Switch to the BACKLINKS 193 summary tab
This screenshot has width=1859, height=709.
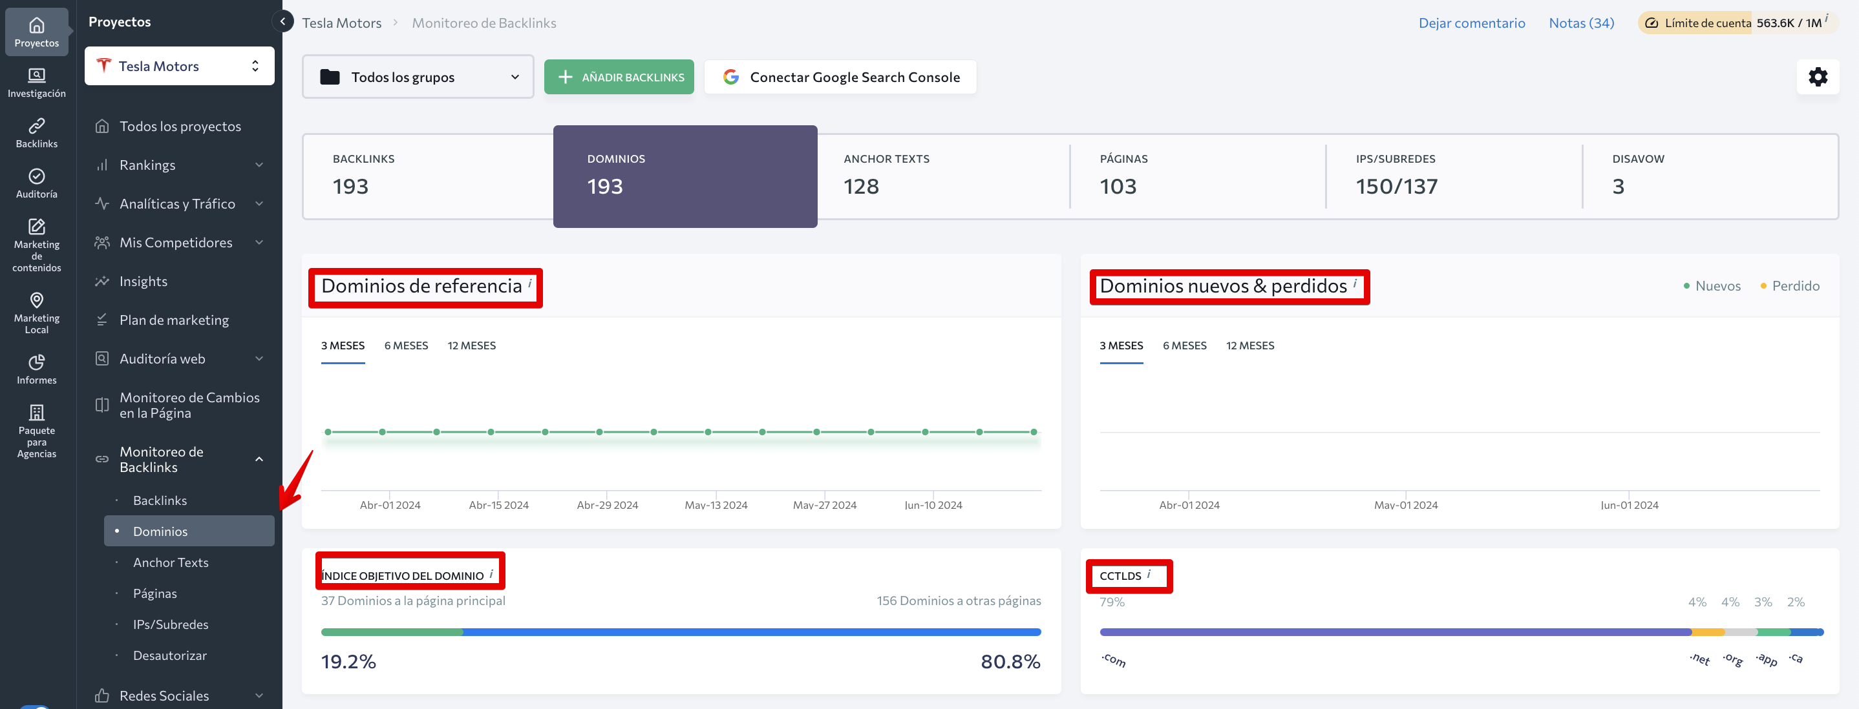click(x=429, y=177)
